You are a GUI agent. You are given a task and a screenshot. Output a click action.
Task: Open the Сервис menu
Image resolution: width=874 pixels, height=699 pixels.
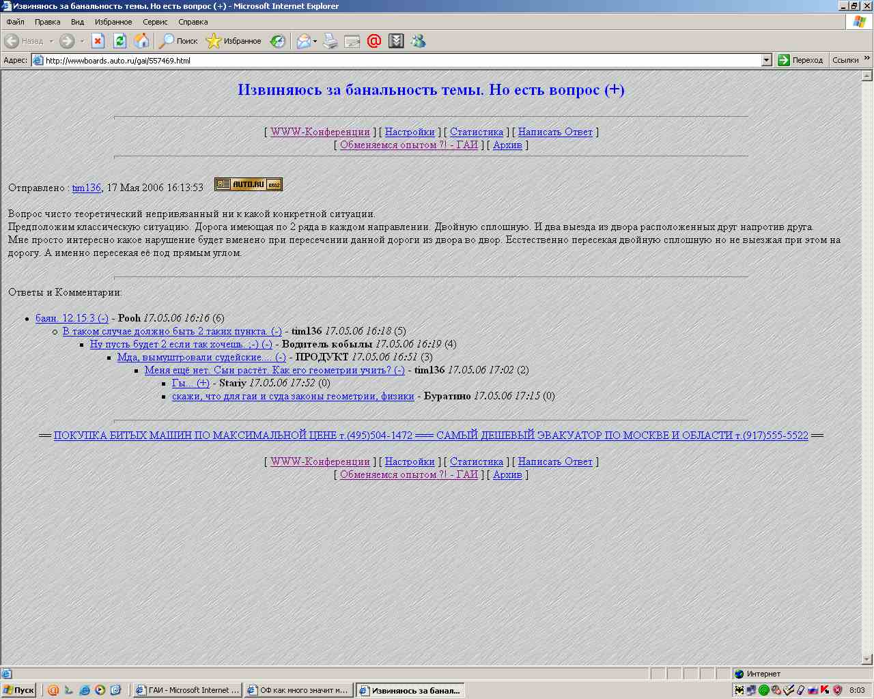point(155,22)
